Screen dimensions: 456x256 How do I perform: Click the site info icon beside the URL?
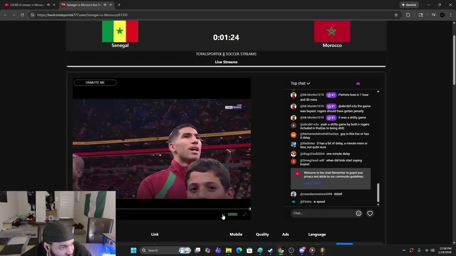32,15
